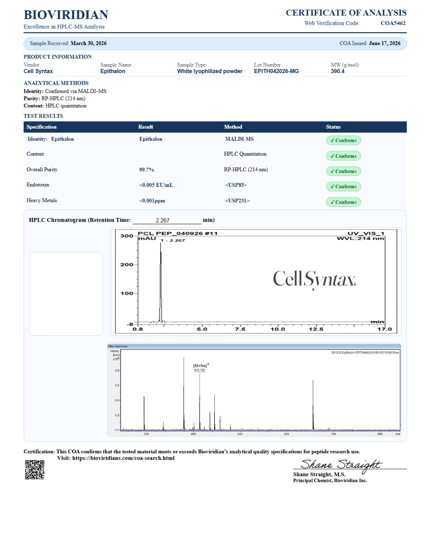The width and height of the screenshot is (424, 549).
Task: Click the Shane Straight signature
Action: point(341,465)
